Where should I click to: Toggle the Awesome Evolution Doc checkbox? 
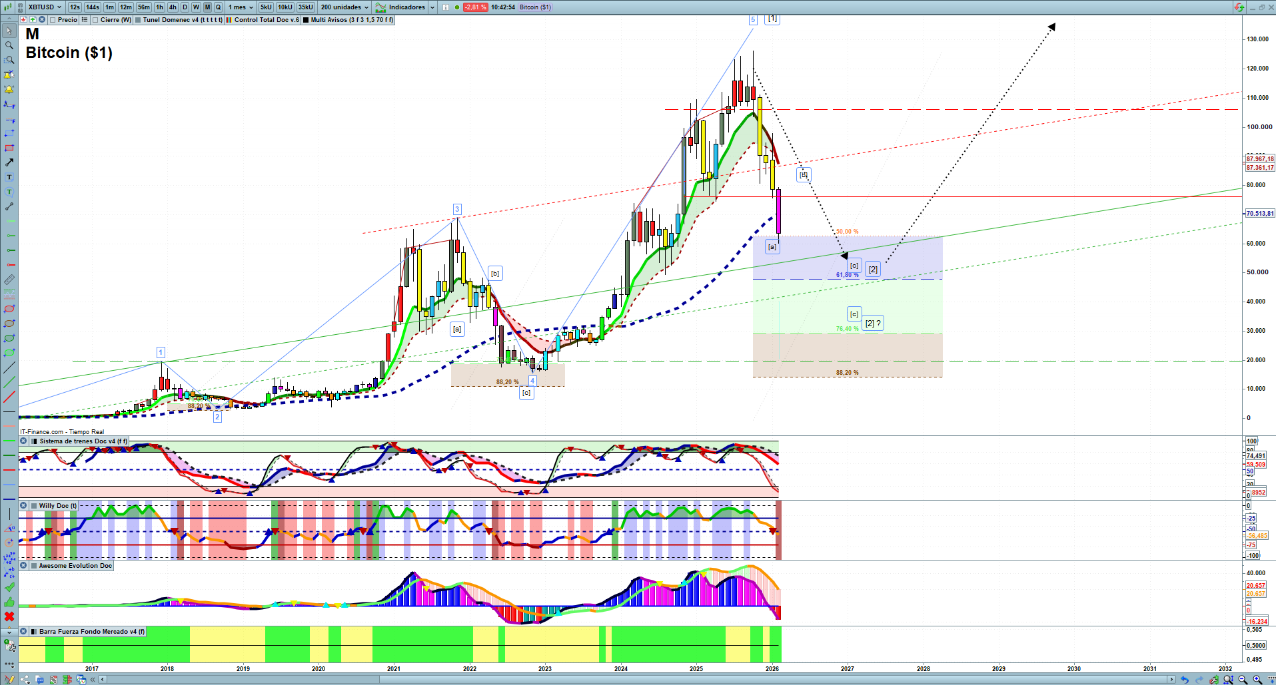[34, 566]
